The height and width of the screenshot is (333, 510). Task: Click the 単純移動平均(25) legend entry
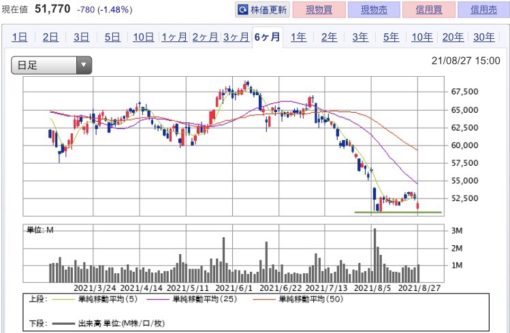click(205, 299)
